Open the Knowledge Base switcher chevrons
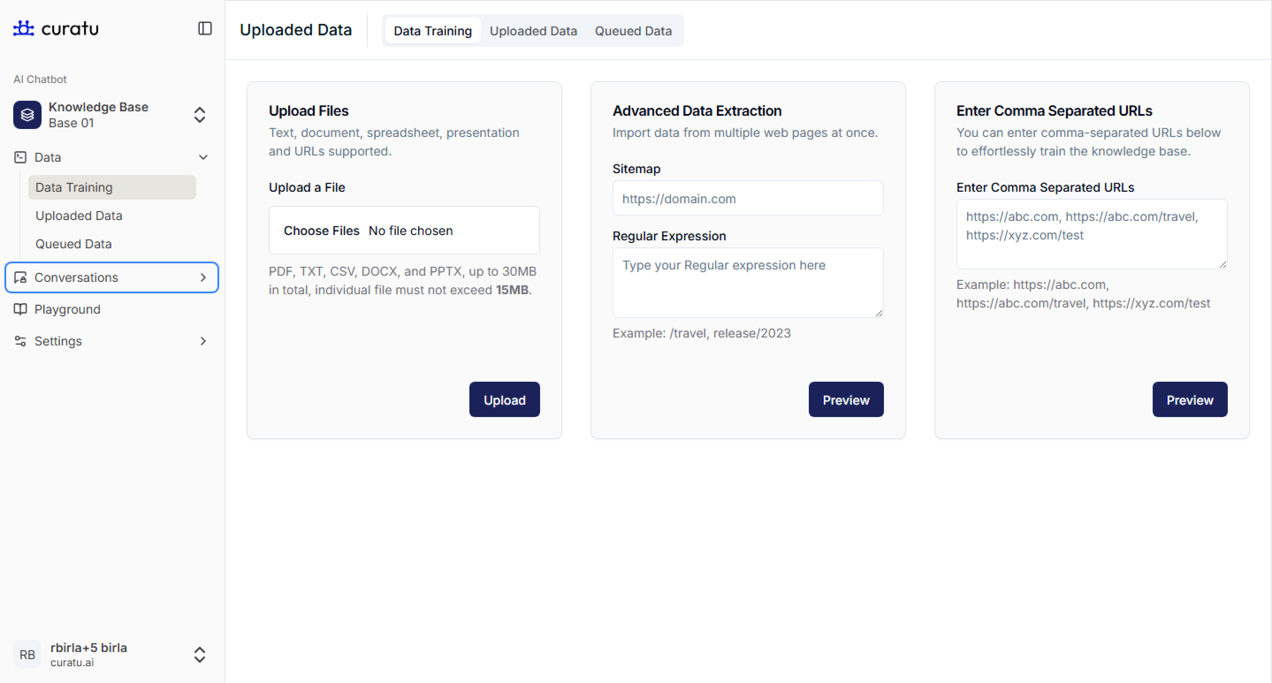Image resolution: width=1272 pixels, height=683 pixels. (199, 115)
